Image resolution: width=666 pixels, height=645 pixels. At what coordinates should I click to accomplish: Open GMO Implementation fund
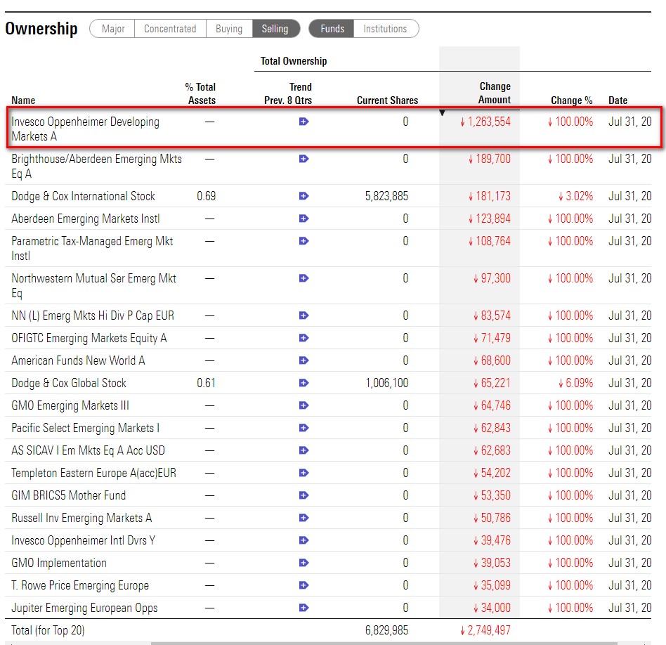tap(59, 563)
